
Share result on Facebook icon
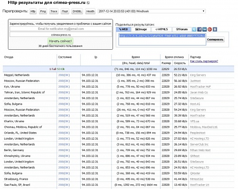(x=199, y=29)
